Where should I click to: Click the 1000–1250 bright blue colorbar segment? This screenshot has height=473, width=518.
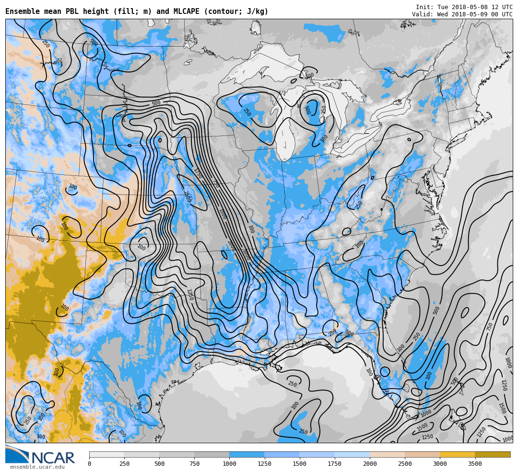pyautogui.click(x=247, y=455)
